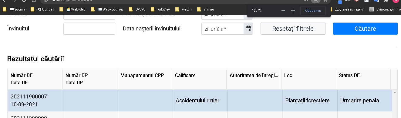Open the Utilities bookmarks folder

43,9
